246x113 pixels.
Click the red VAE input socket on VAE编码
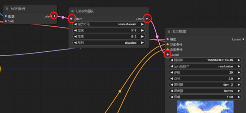pos(6,21)
